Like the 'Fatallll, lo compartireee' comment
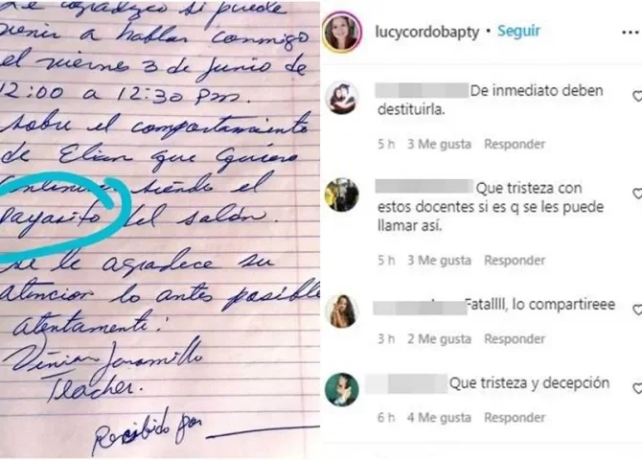642x460 pixels. pos(637,310)
